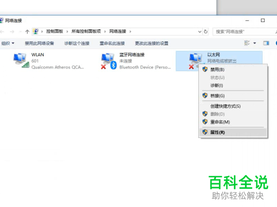
Task: Click the 网络连接 window title icon
Action: (2, 20)
